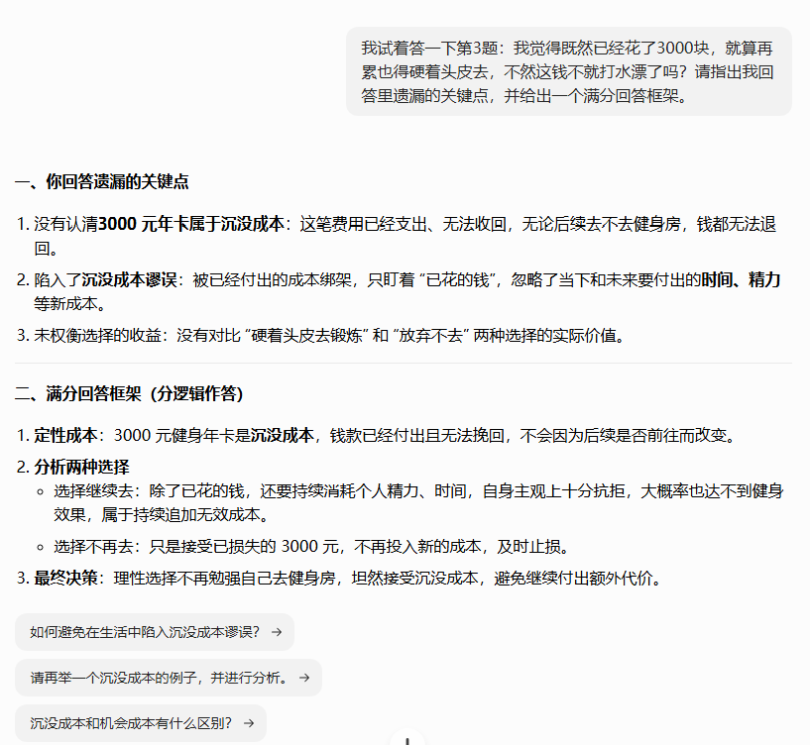Click text 等新成本。

pyautogui.click(x=69, y=303)
